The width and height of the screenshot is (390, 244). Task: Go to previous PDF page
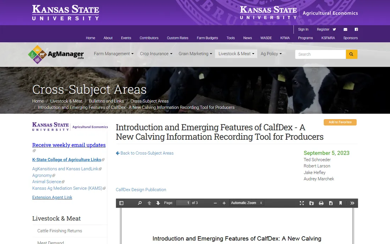pyautogui.click(x=149, y=203)
